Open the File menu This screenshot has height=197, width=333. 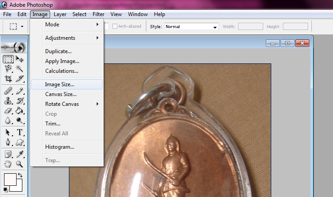click(x=7, y=14)
